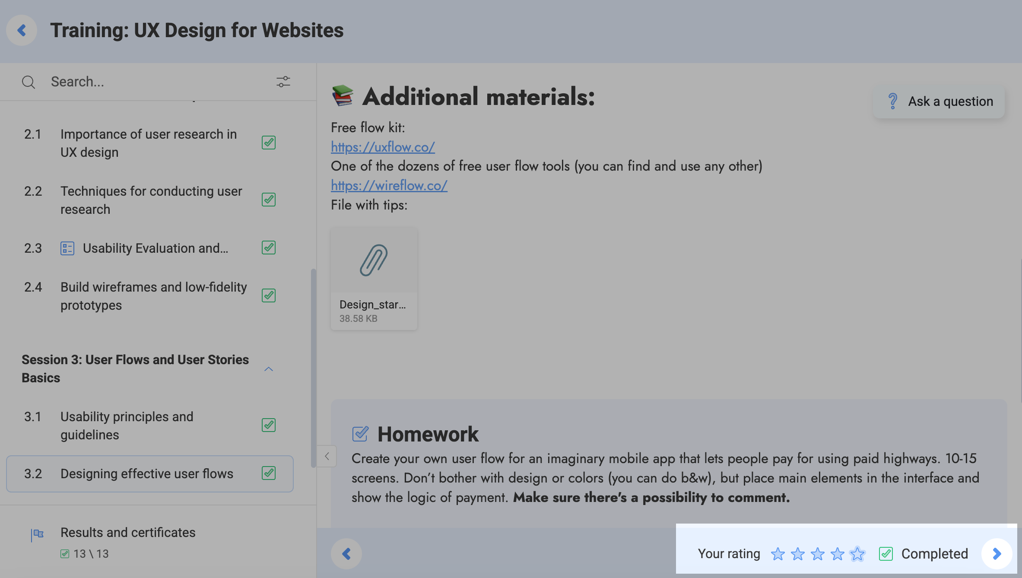Rate the lesson with the fifth star

coord(857,553)
